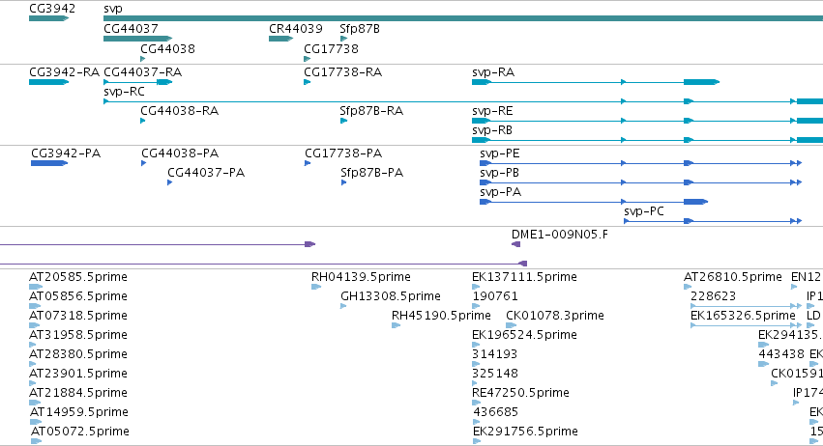Select the CG44038 gene label

click(167, 48)
